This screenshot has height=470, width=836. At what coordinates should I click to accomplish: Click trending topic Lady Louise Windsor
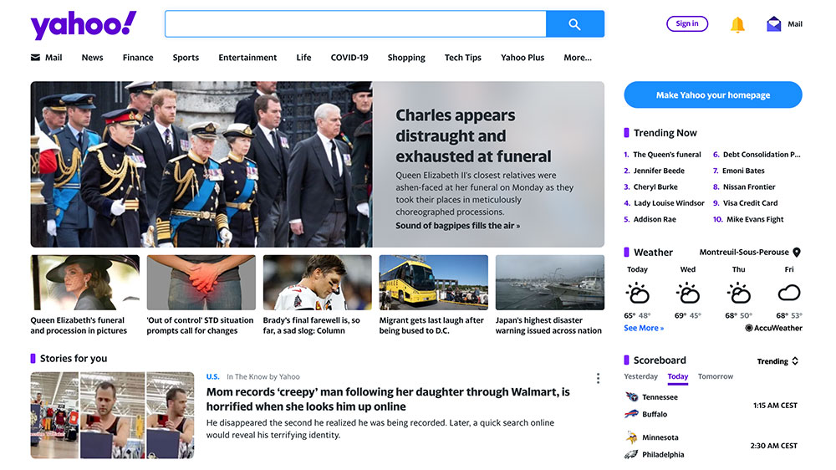point(669,203)
